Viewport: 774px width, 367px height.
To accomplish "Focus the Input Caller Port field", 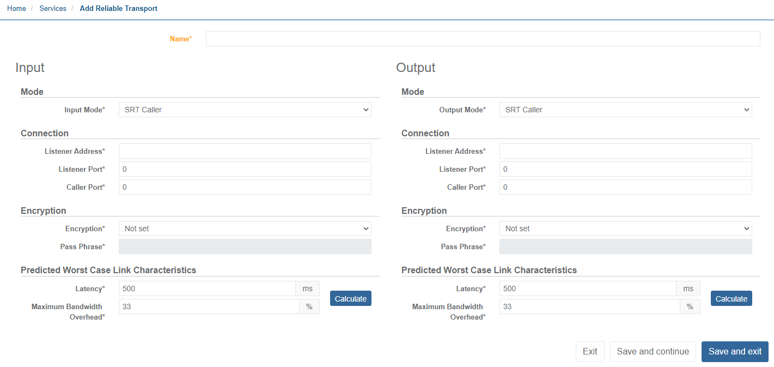I will pos(245,187).
